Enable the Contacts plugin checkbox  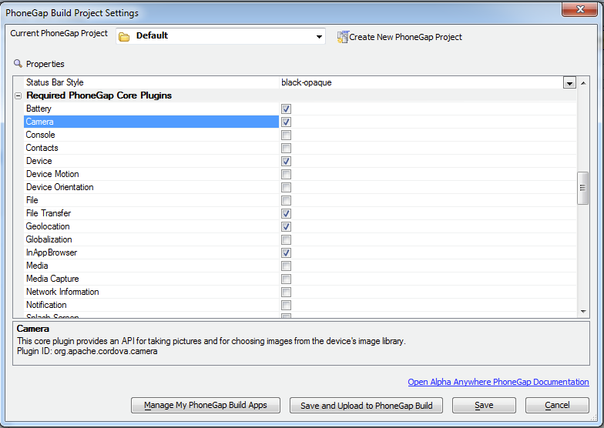point(286,149)
